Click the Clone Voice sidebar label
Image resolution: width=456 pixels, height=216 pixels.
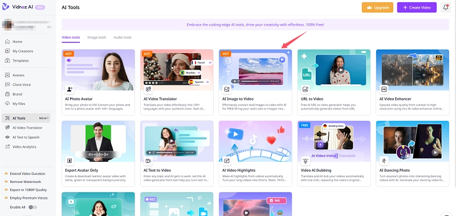[x=22, y=84]
